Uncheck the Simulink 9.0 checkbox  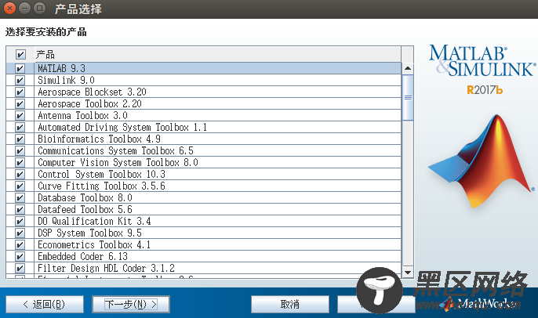pyautogui.click(x=20, y=80)
